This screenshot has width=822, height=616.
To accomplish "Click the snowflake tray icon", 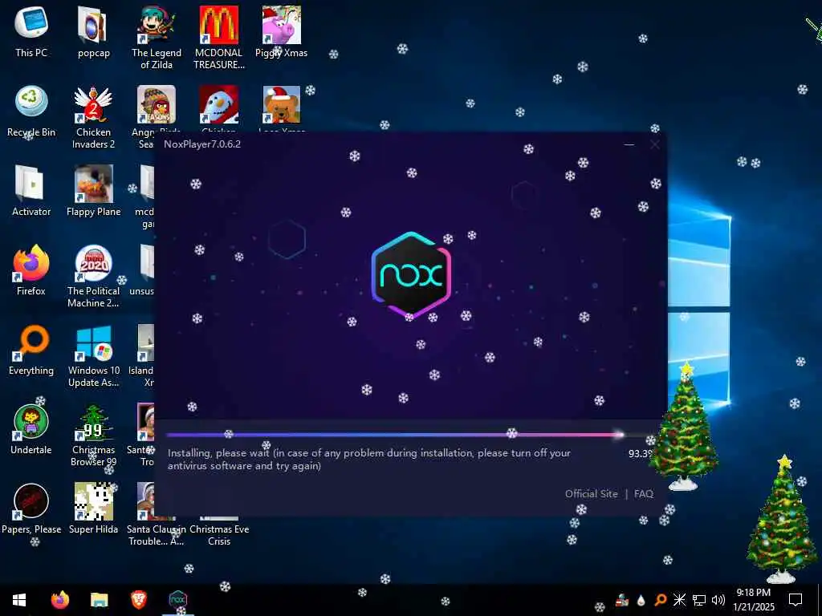I will coord(679,600).
